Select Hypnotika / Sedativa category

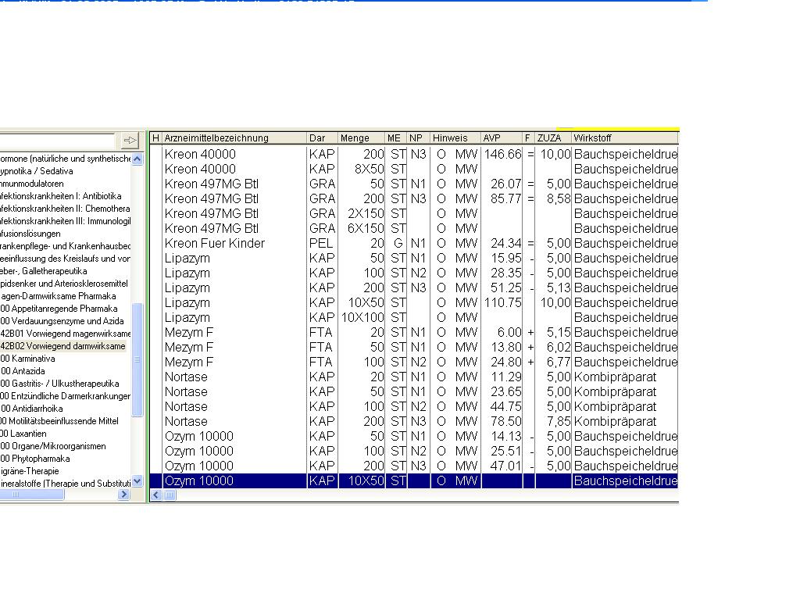(x=36, y=171)
